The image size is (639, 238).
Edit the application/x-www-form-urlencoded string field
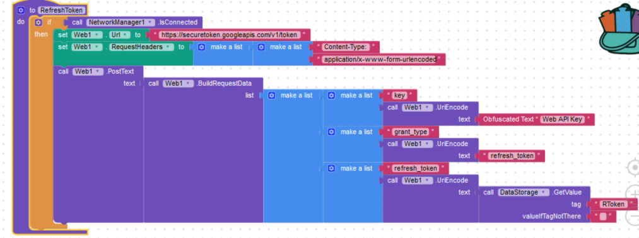click(379, 59)
